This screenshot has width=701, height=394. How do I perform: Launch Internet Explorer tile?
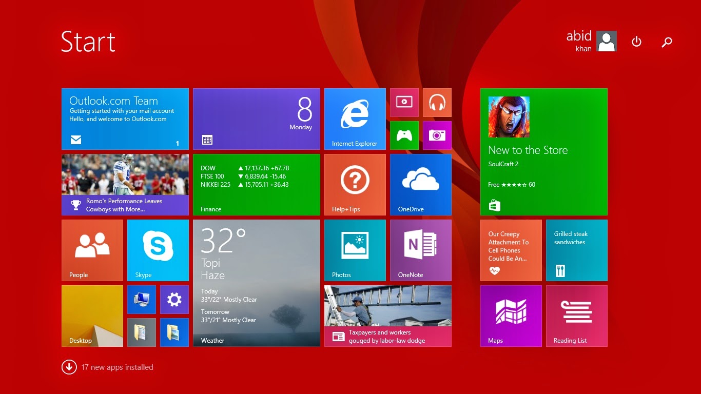355,119
